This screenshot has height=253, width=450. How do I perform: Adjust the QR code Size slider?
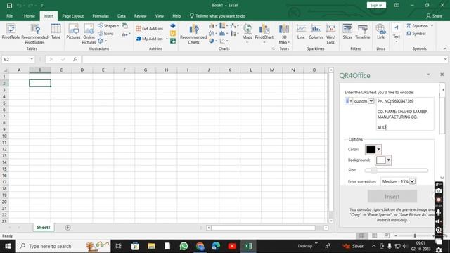(397, 170)
